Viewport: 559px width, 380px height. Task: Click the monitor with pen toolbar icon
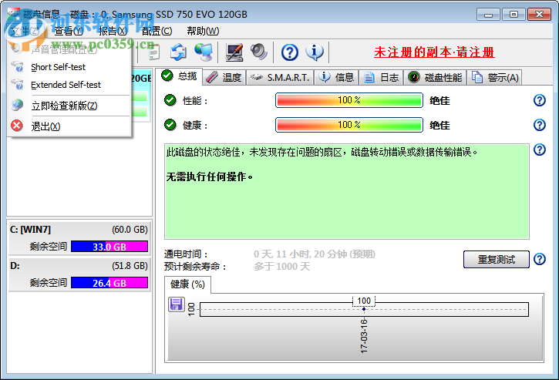click(x=234, y=52)
